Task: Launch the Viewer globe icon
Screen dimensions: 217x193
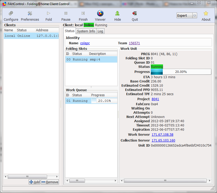Action: [100, 13]
